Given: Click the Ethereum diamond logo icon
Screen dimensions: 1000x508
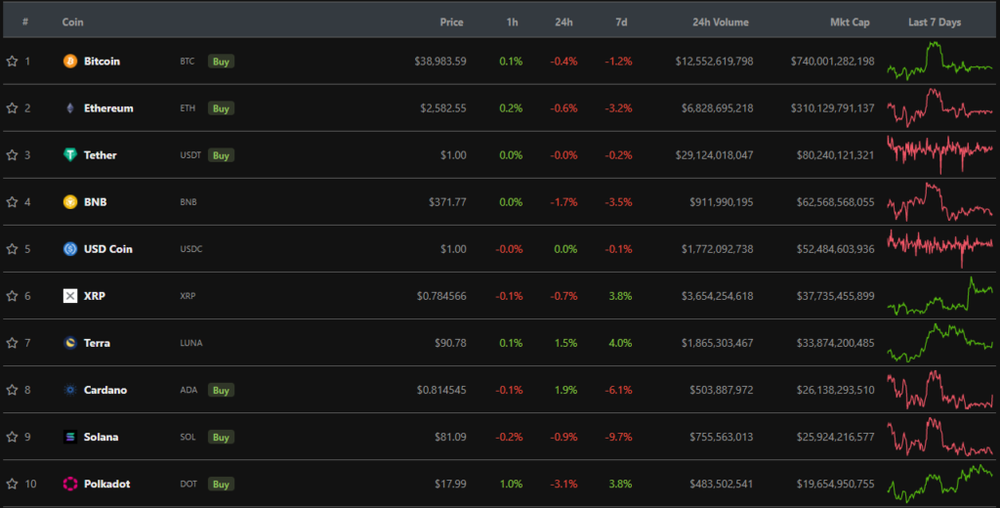Looking at the screenshot, I should pos(70,108).
